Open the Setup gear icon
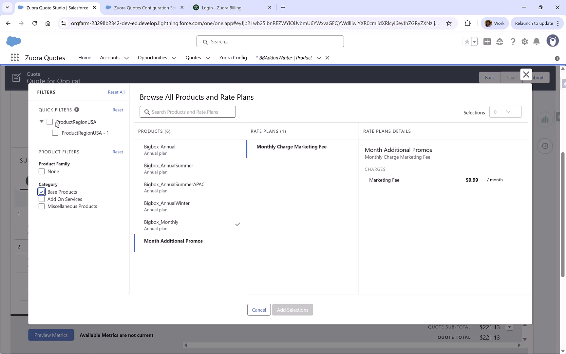The height and width of the screenshot is (354, 566). click(525, 42)
